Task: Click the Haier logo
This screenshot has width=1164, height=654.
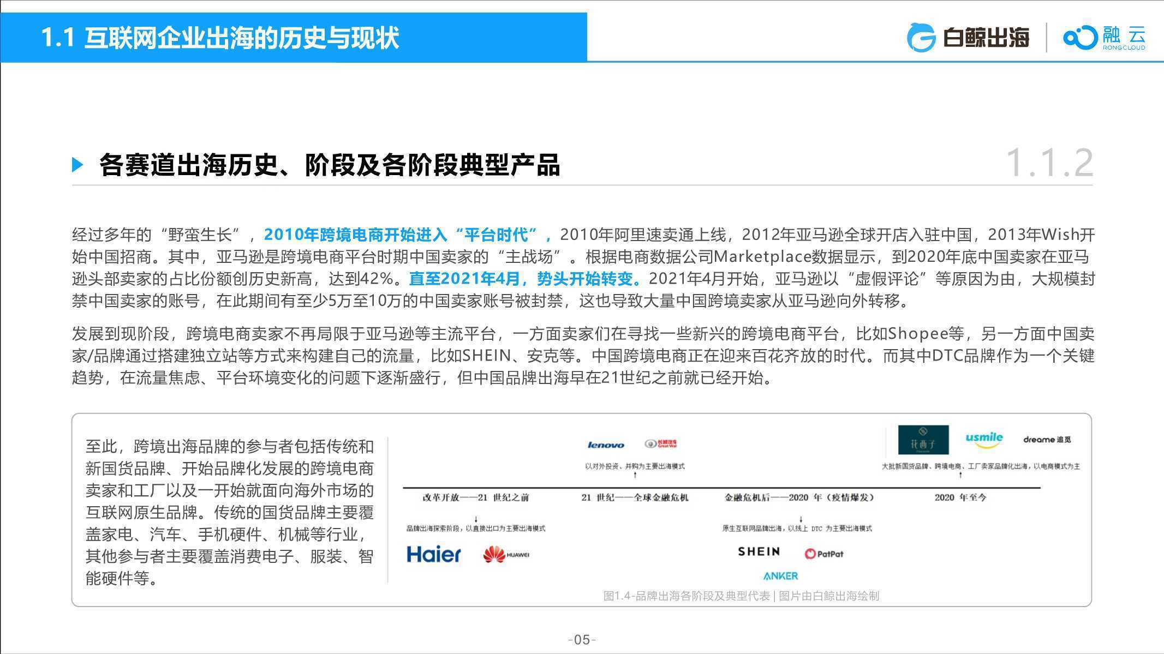Action: (434, 555)
